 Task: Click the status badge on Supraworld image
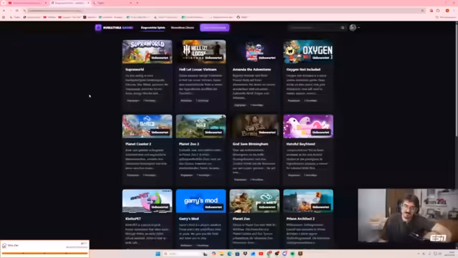click(160, 58)
